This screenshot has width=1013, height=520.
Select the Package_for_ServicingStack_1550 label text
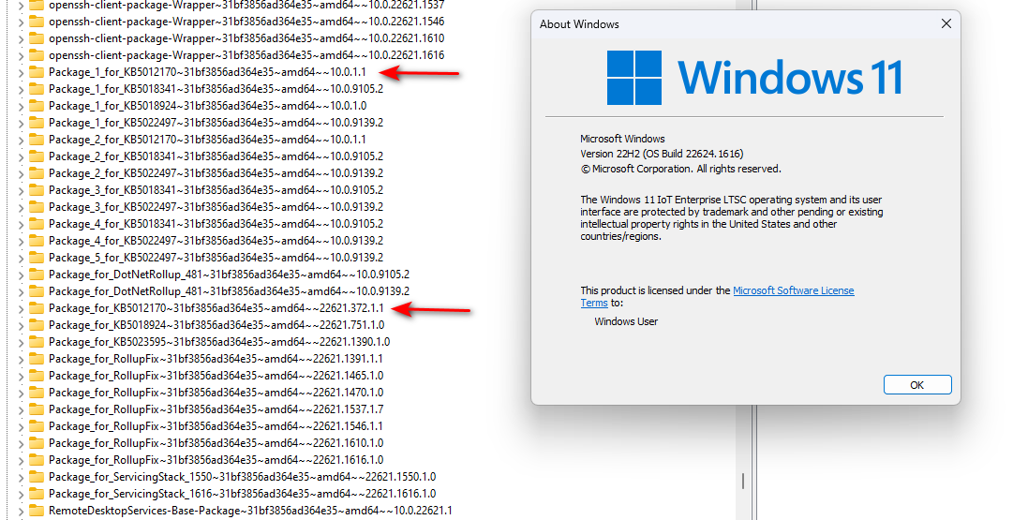(243, 477)
